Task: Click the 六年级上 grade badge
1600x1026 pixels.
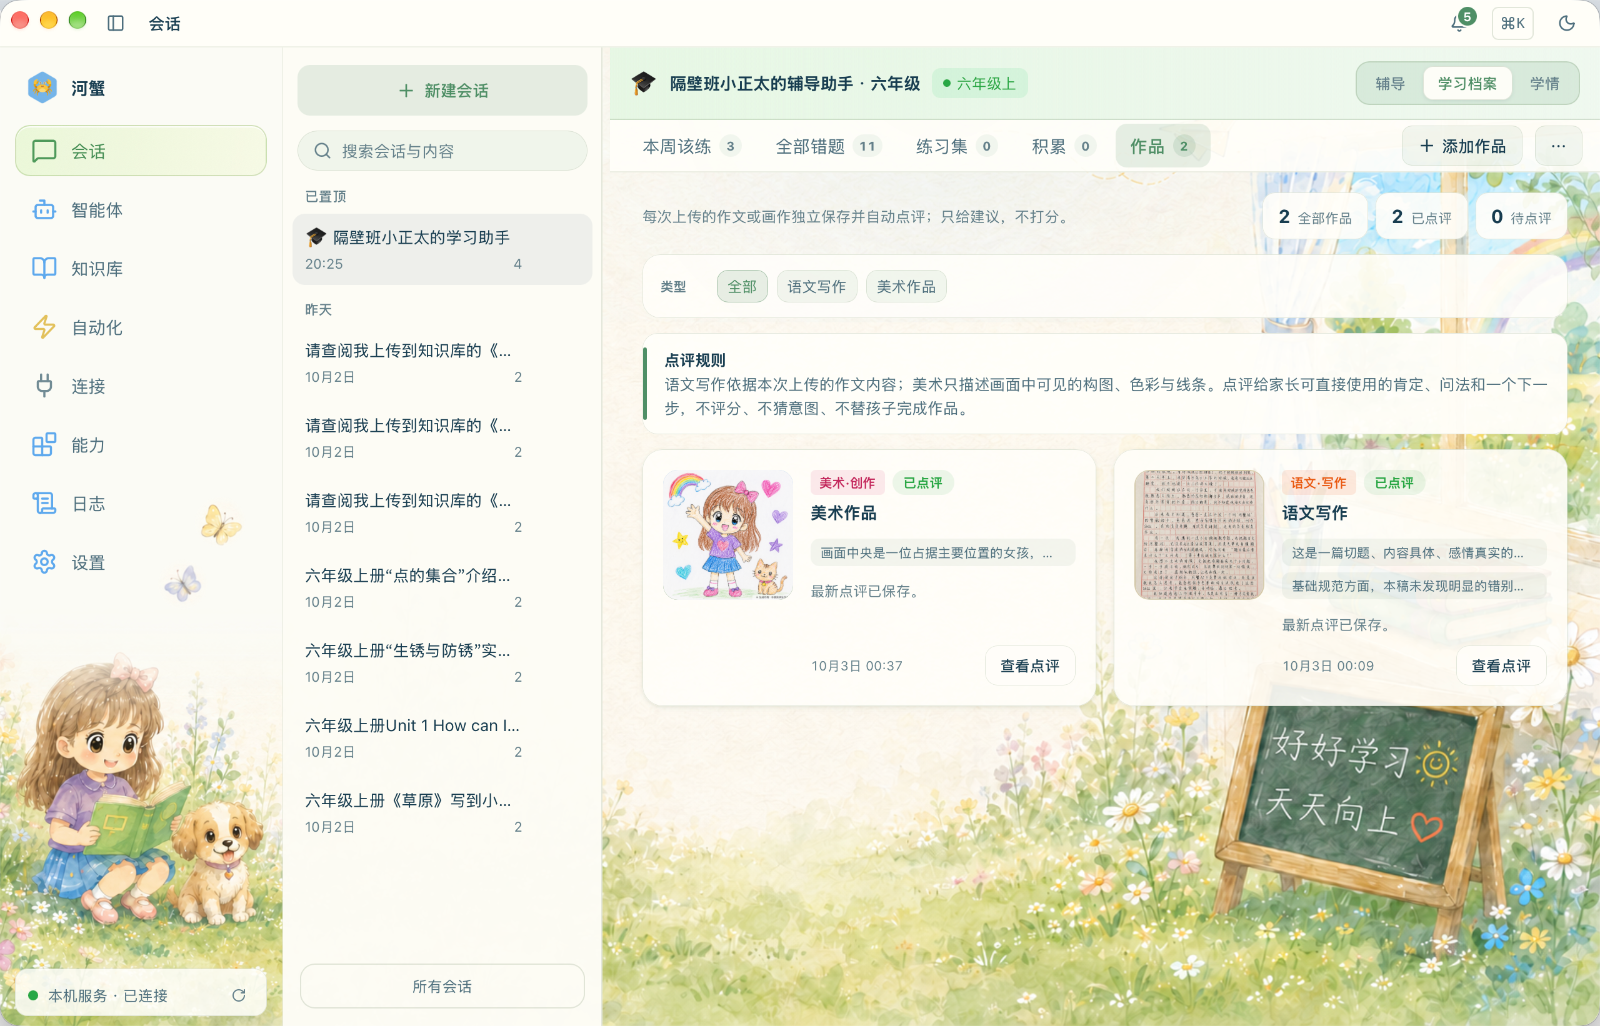Action: (x=979, y=84)
